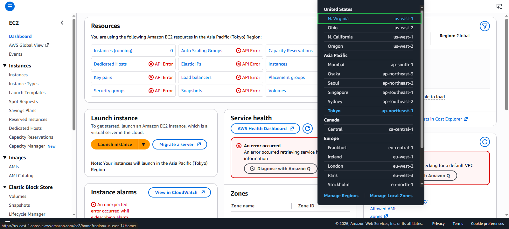The height and width of the screenshot is (229, 509).
Task: Open Dashboard in EC2 sidebar
Action: [20, 36]
